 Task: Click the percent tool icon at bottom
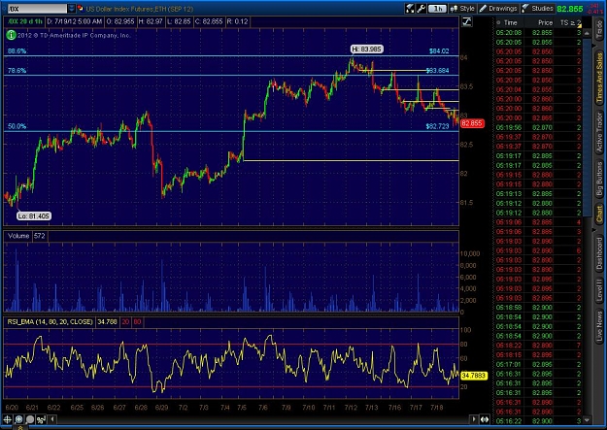pyautogui.click(x=41, y=419)
